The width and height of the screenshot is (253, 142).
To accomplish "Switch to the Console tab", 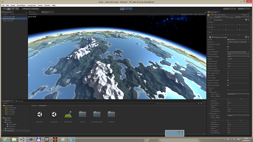I will pos(19,101).
